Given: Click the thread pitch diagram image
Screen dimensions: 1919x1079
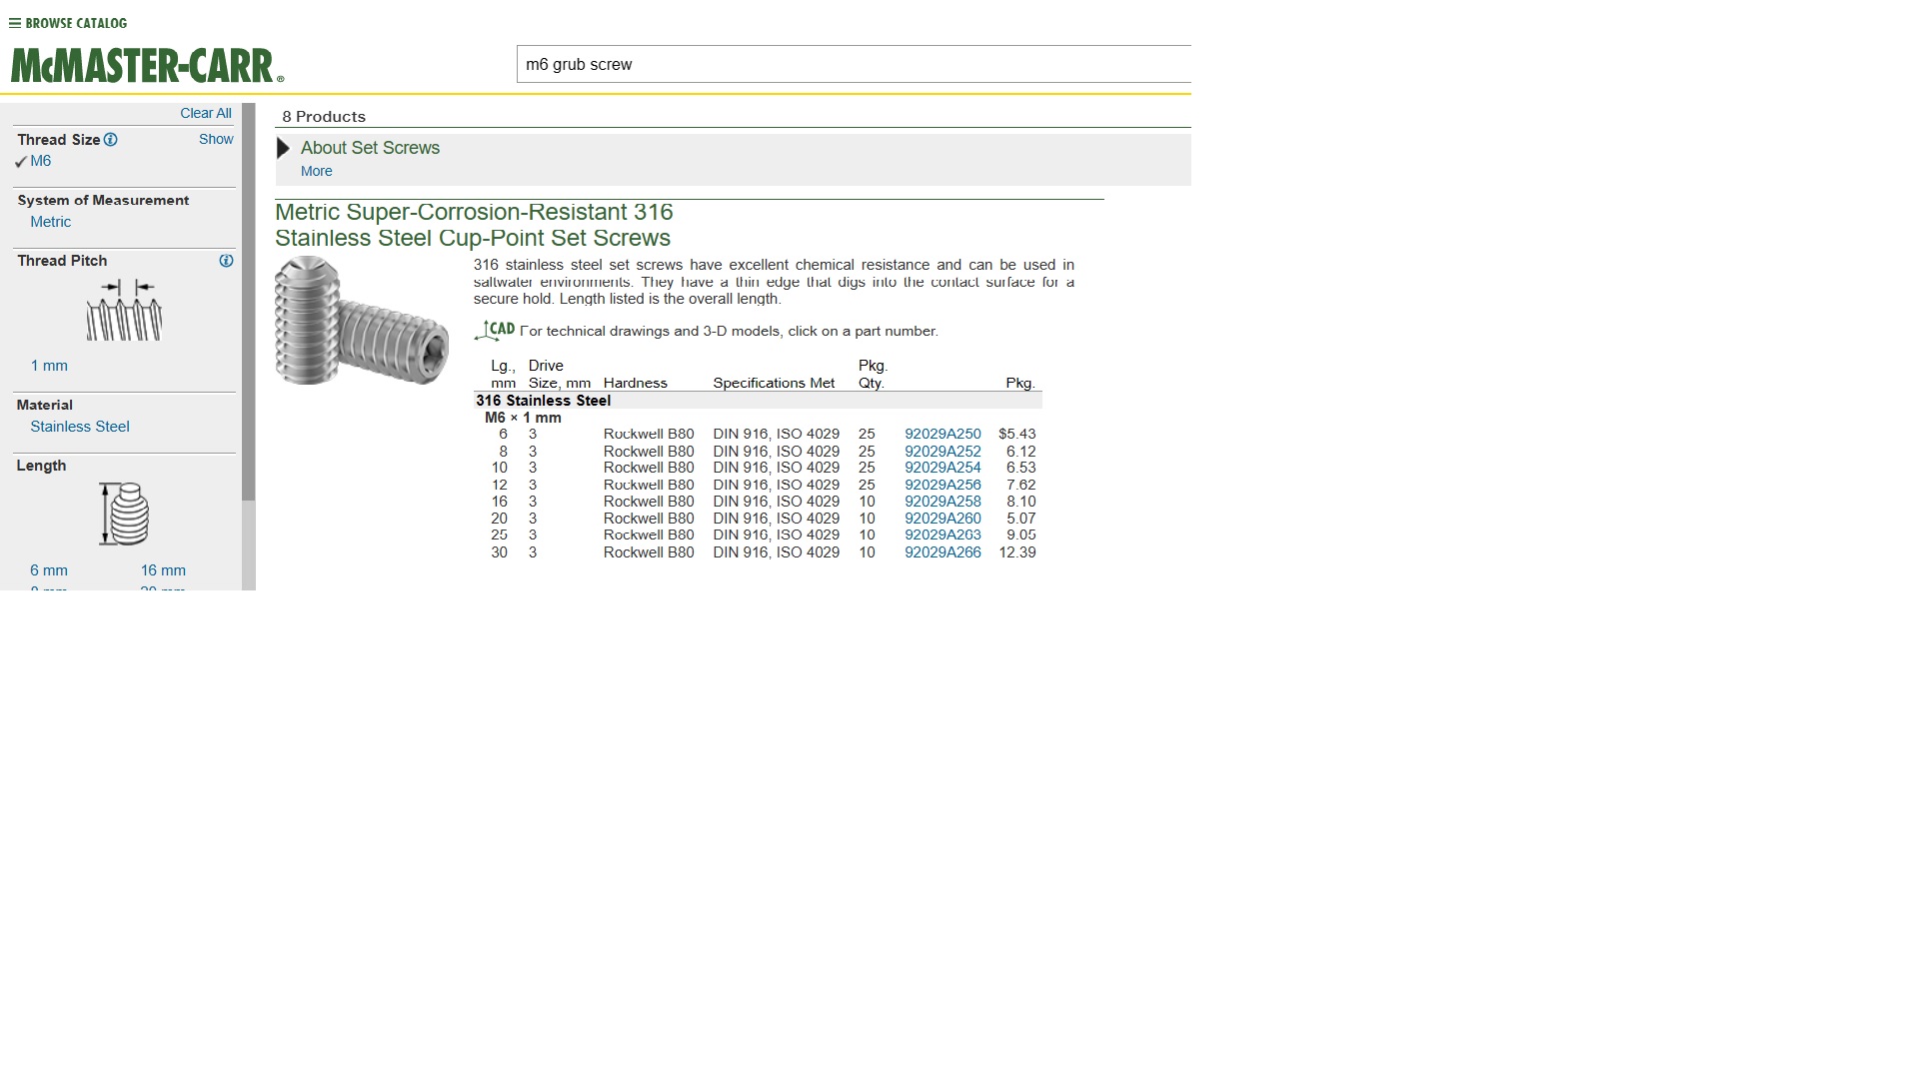Looking at the screenshot, I should pos(125,311).
